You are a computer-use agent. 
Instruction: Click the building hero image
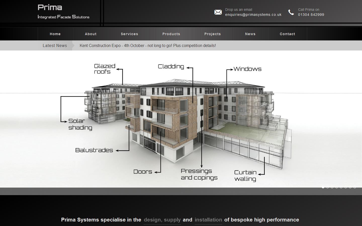181,118
